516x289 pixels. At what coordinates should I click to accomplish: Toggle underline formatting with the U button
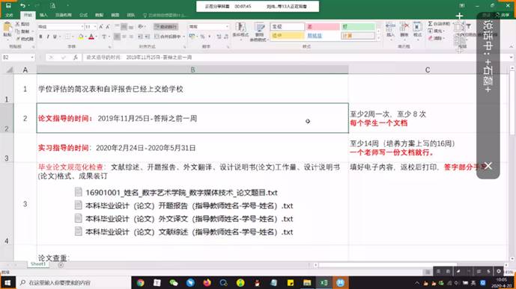pos(55,37)
